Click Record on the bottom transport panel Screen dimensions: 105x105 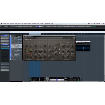pyautogui.click(x=63, y=80)
